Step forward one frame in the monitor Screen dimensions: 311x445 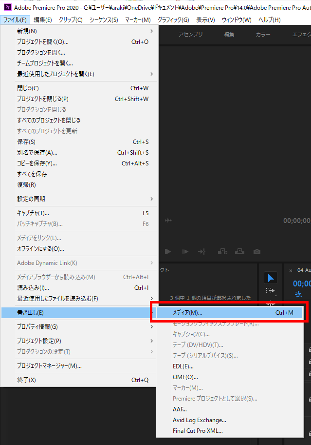click(185, 252)
